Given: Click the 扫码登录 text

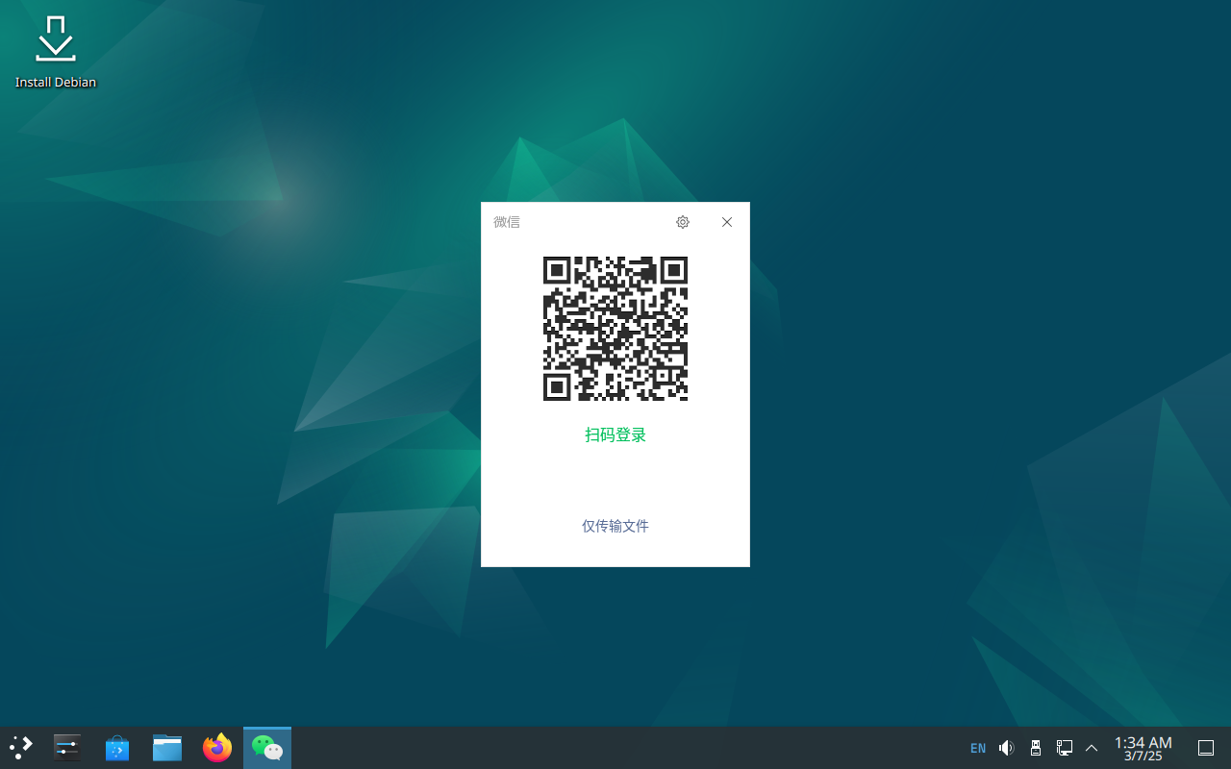Looking at the screenshot, I should tap(615, 435).
